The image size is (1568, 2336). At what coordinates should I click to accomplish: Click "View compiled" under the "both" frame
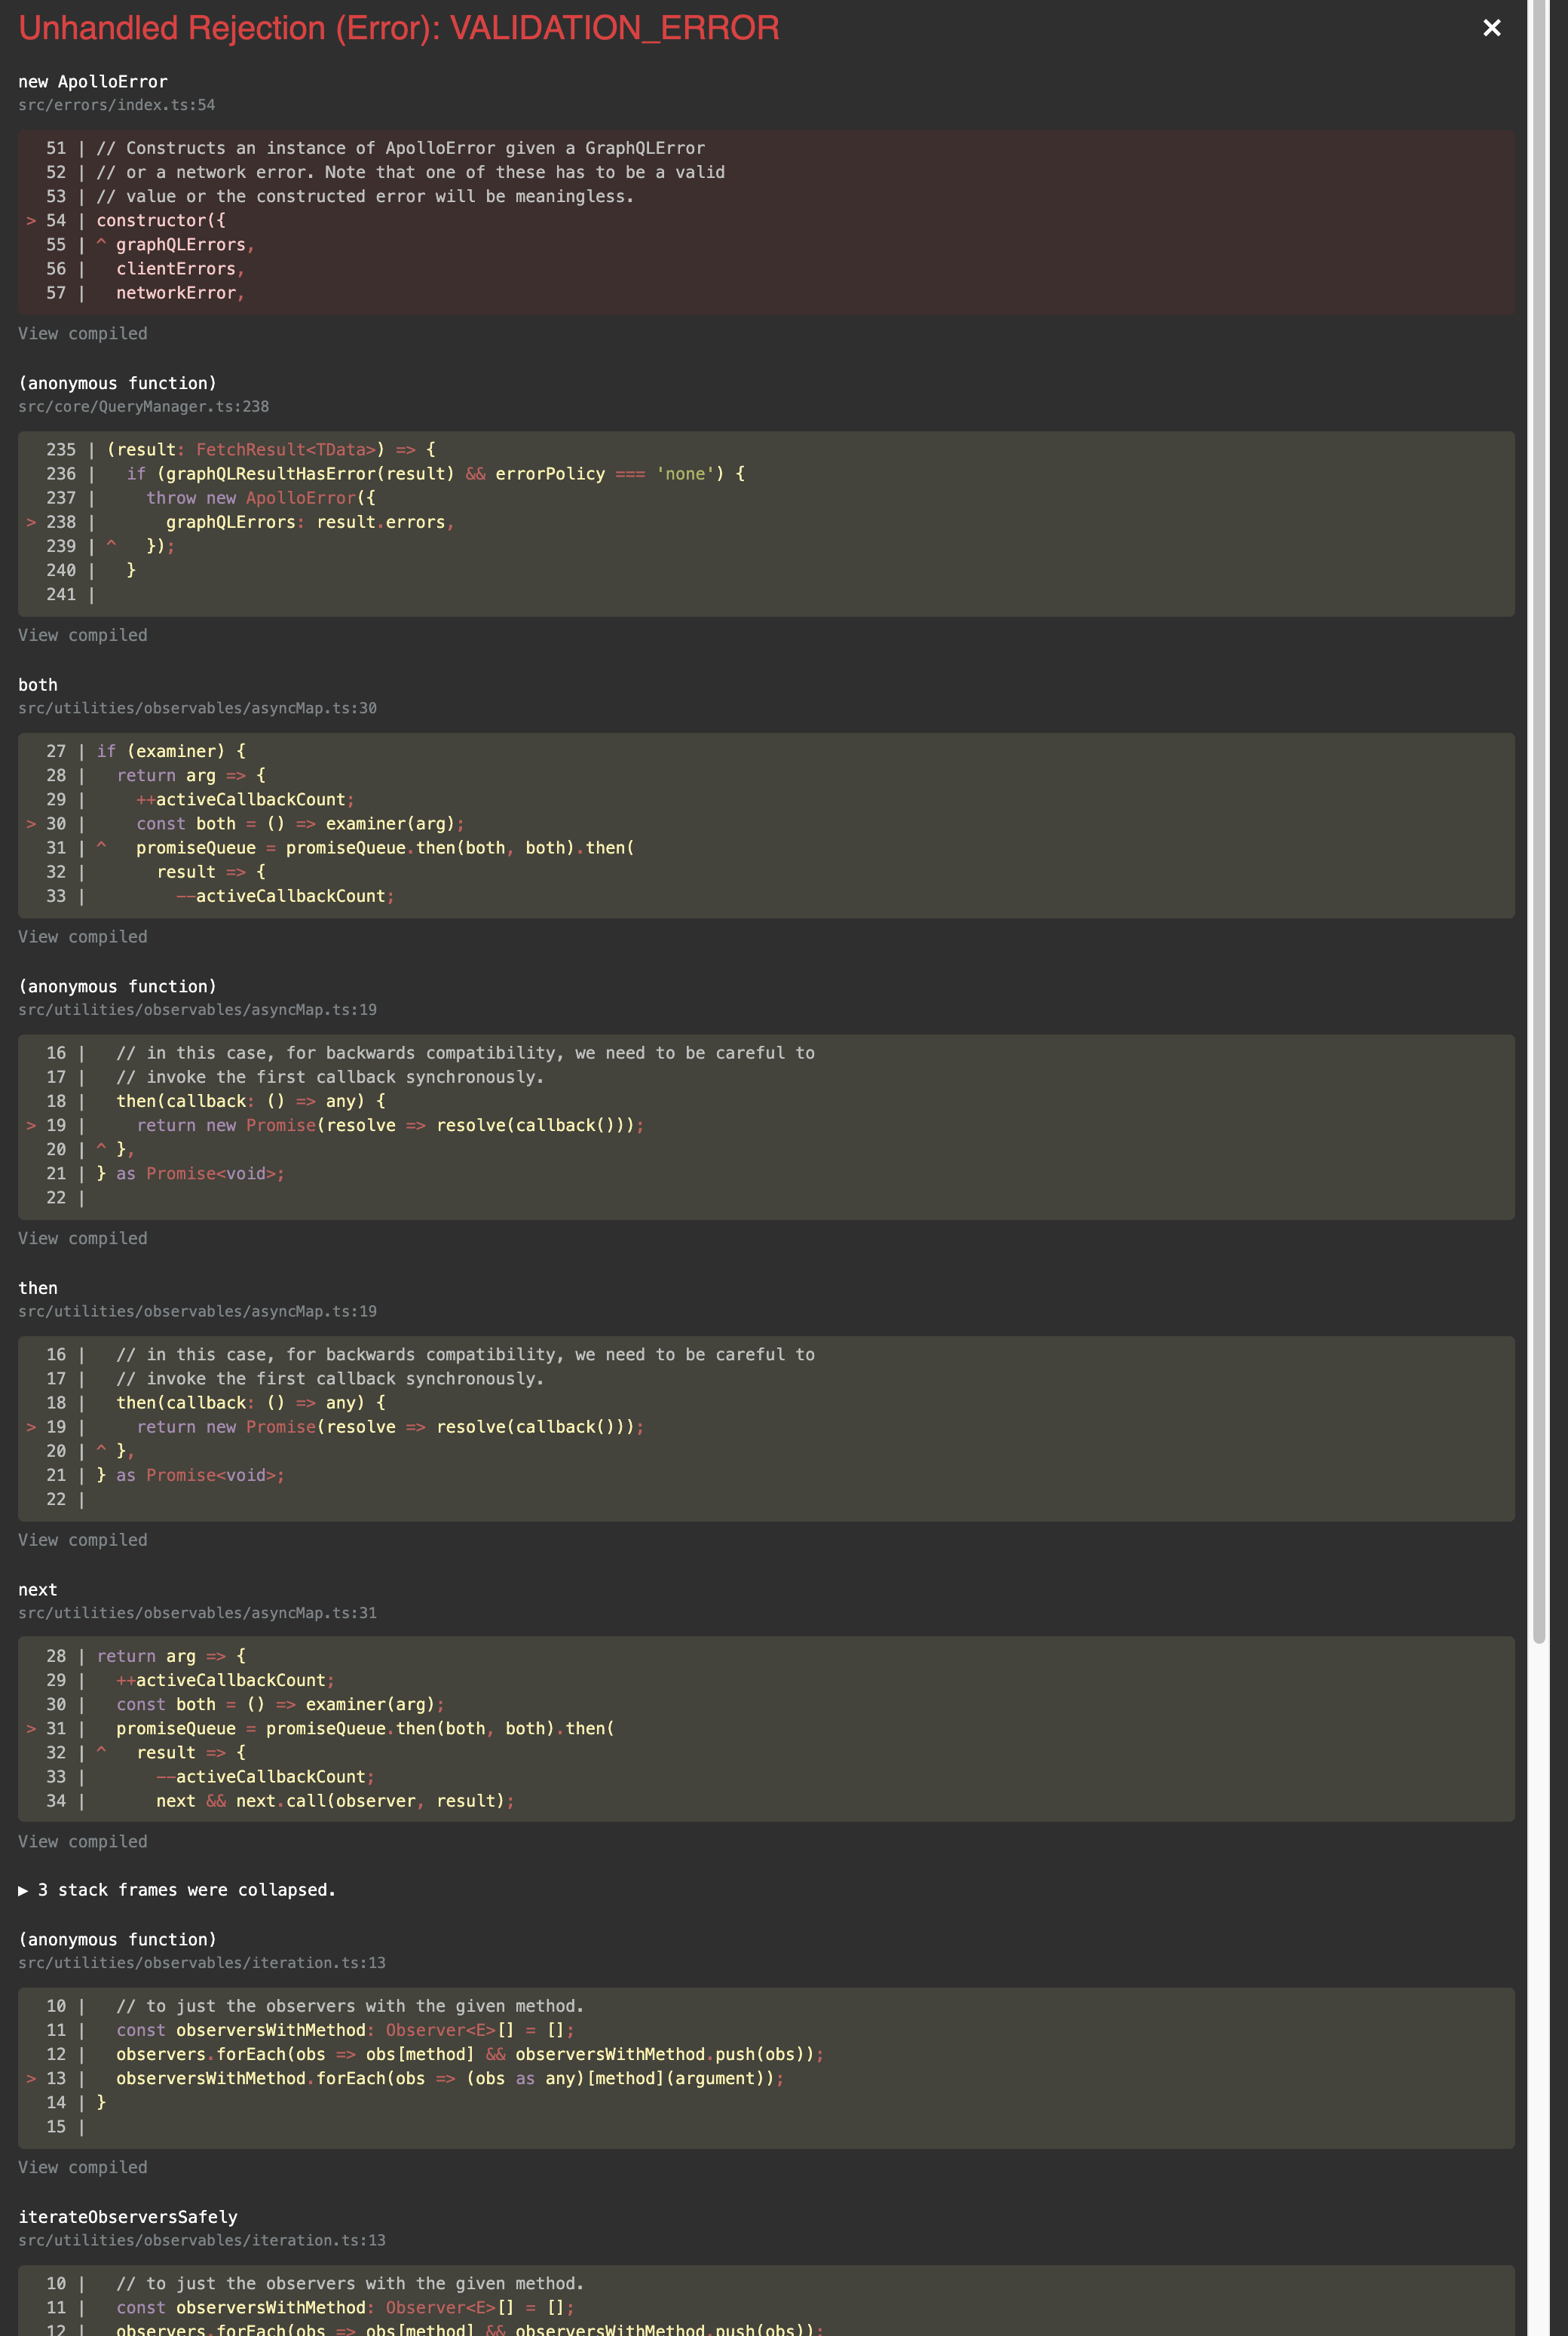82,936
